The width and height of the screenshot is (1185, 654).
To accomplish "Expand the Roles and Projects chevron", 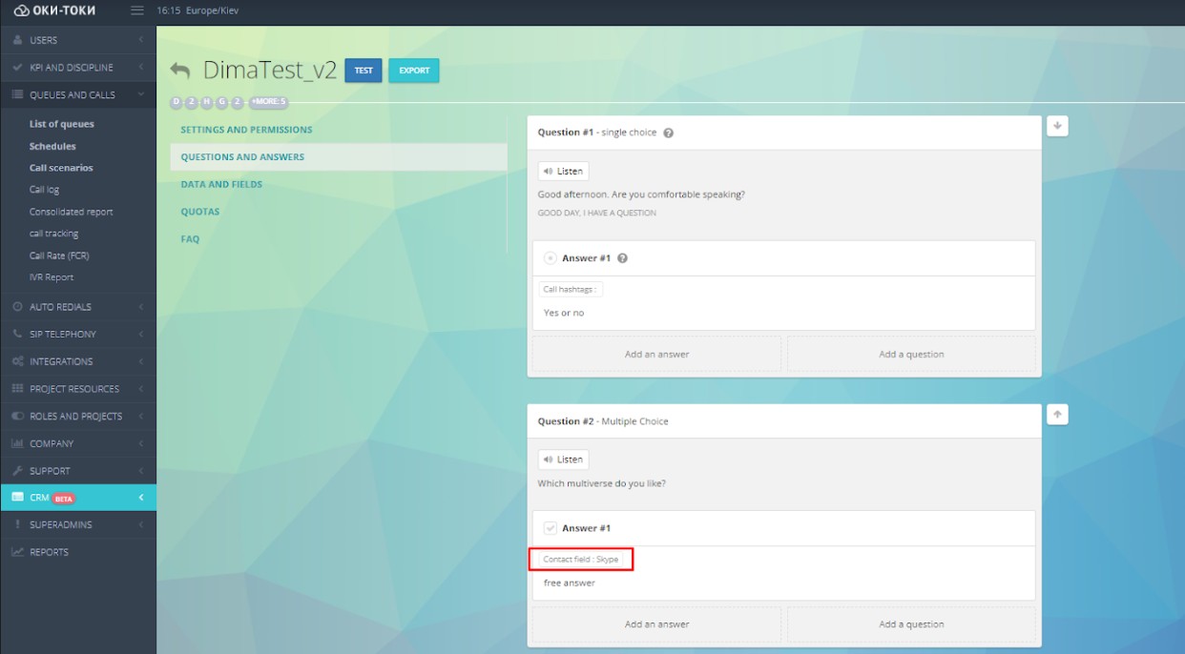I will [x=140, y=417].
